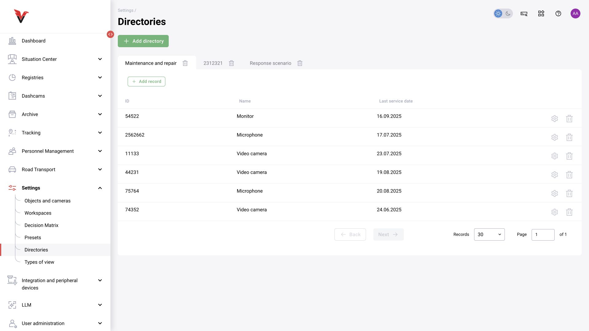Focus the Page number input field
This screenshot has height=331, width=589.
coord(543,235)
